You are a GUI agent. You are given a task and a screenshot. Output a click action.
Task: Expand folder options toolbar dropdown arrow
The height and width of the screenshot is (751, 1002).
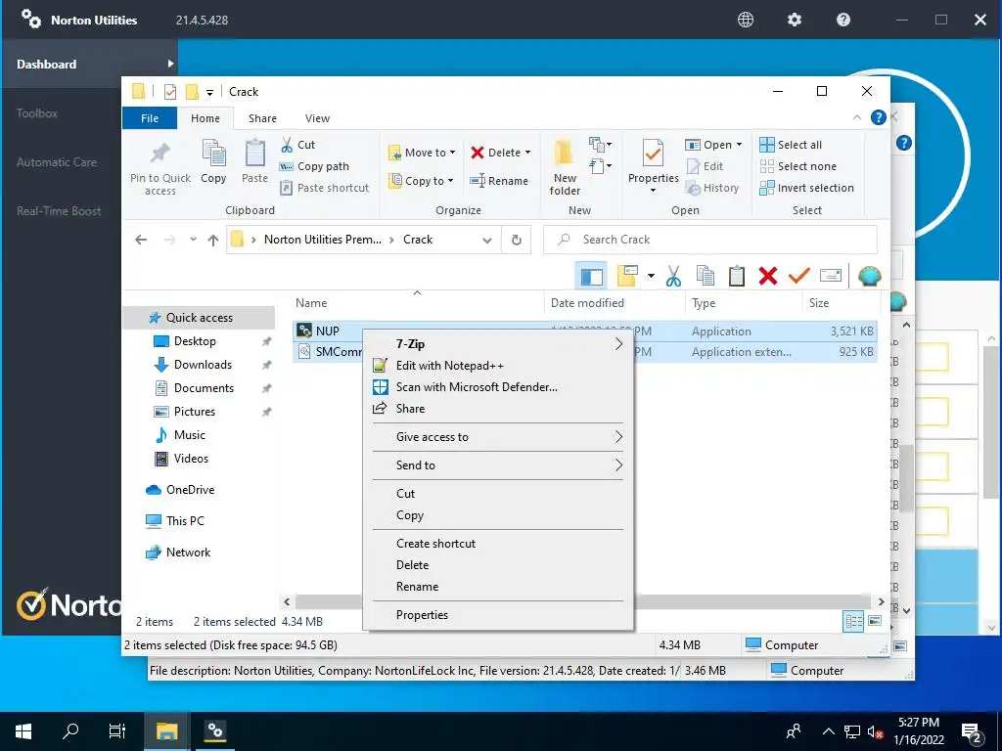point(651,276)
